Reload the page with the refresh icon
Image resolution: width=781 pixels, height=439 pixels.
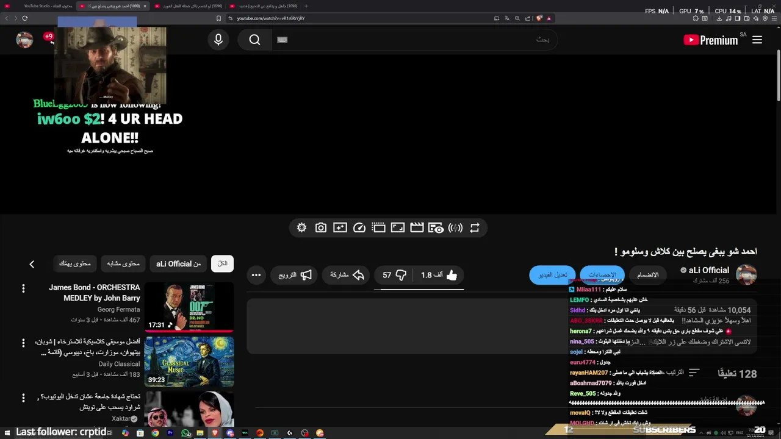pyautogui.click(x=25, y=18)
